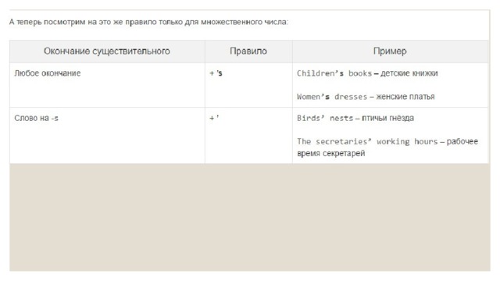
Task: Click the text 'время секретарей'
Action: [331, 153]
